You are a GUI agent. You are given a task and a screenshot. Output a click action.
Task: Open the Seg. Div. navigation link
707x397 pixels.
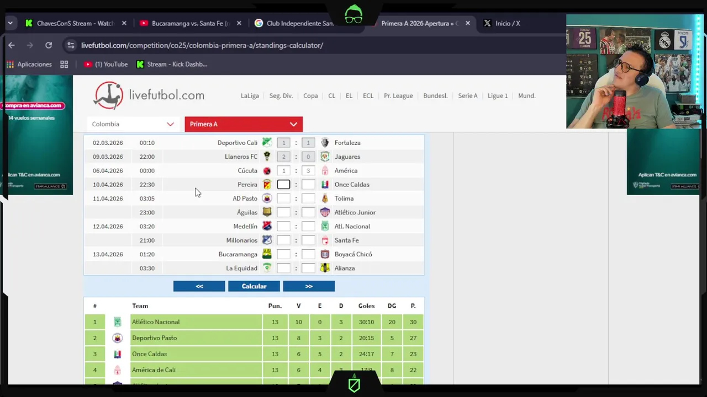click(281, 96)
